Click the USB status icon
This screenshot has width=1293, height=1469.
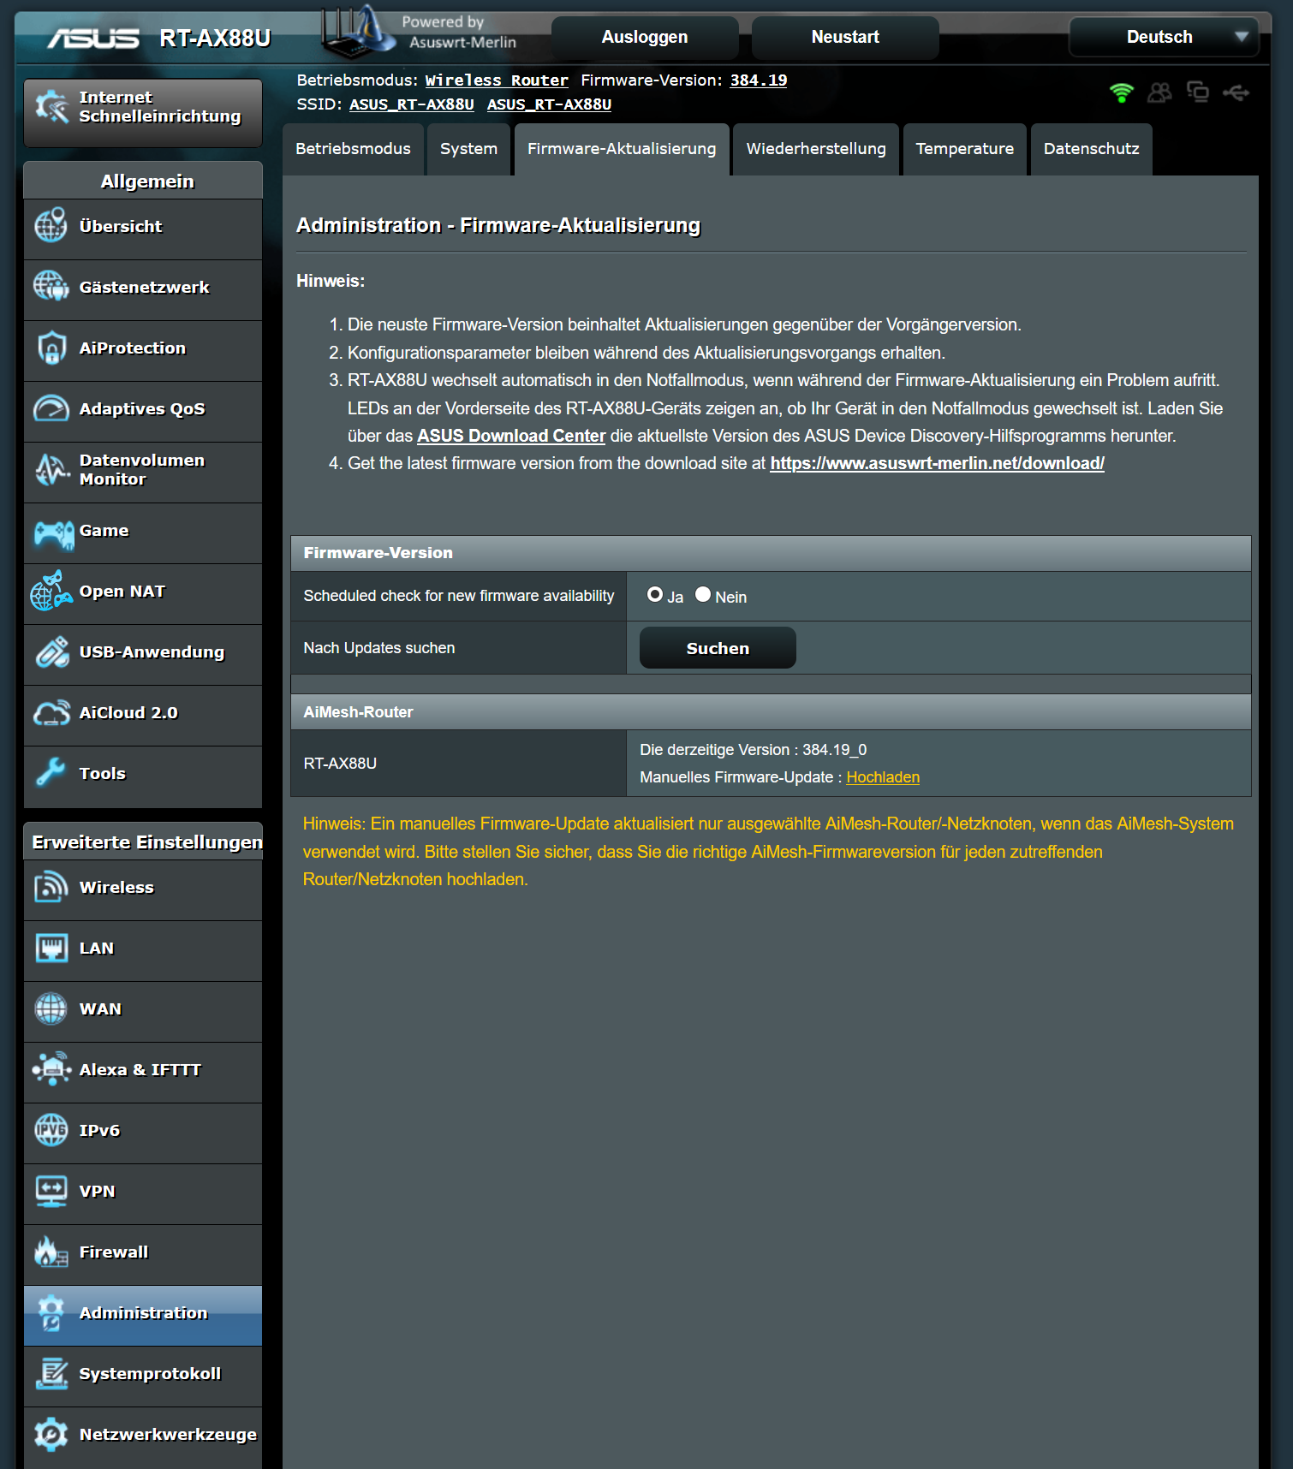[1236, 92]
